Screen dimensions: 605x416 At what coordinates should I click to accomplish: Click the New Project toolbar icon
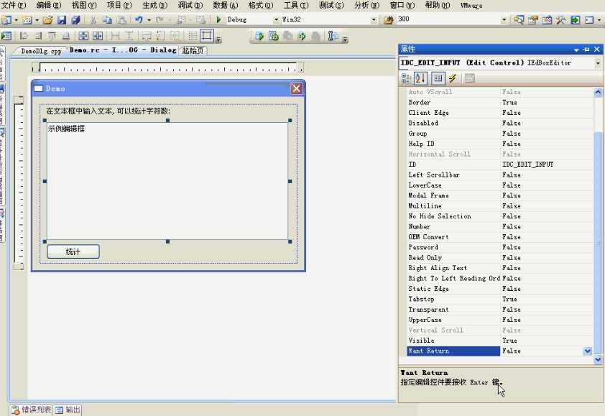(6, 19)
